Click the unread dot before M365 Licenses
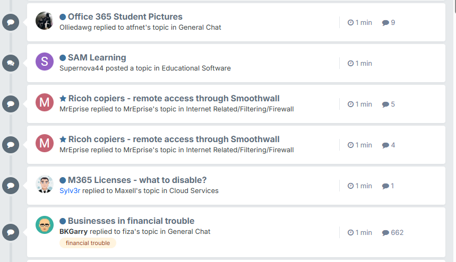This screenshot has width=456, height=262. point(63,180)
